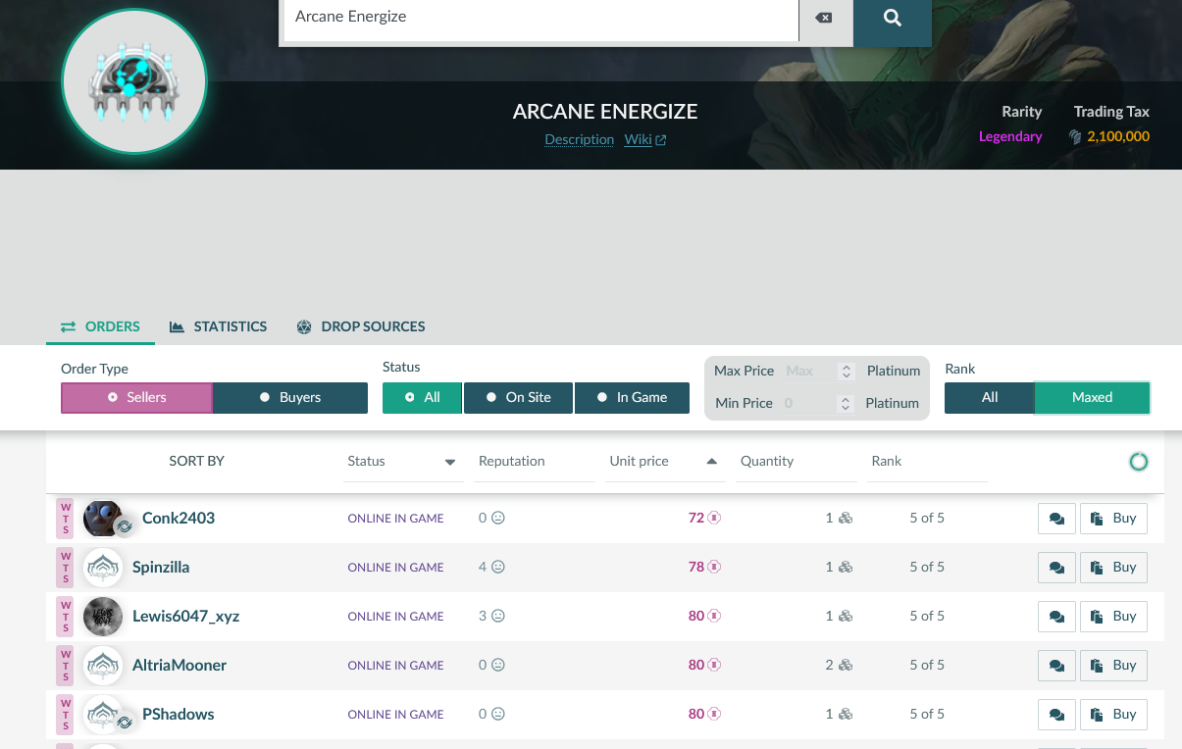
Task: Click the WTS badge on Conk2403's row
Action: (66, 519)
